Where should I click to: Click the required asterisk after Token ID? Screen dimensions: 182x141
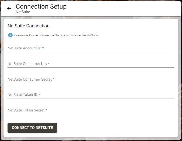(x=39, y=94)
